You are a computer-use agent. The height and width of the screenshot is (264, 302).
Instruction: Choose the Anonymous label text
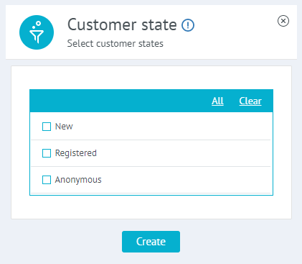78,180
